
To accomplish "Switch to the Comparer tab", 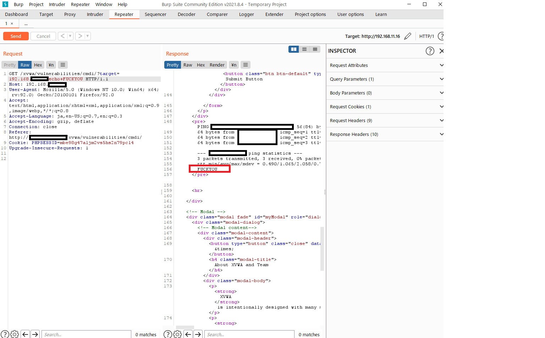I will point(217,14).
